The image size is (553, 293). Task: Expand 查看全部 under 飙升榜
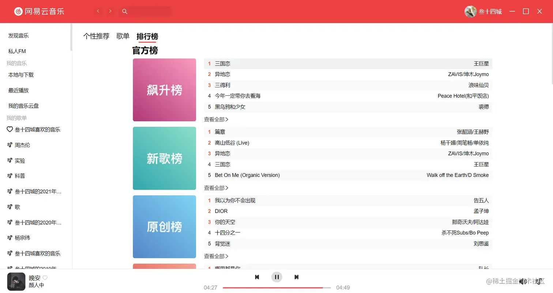click(x=216, y=119)
